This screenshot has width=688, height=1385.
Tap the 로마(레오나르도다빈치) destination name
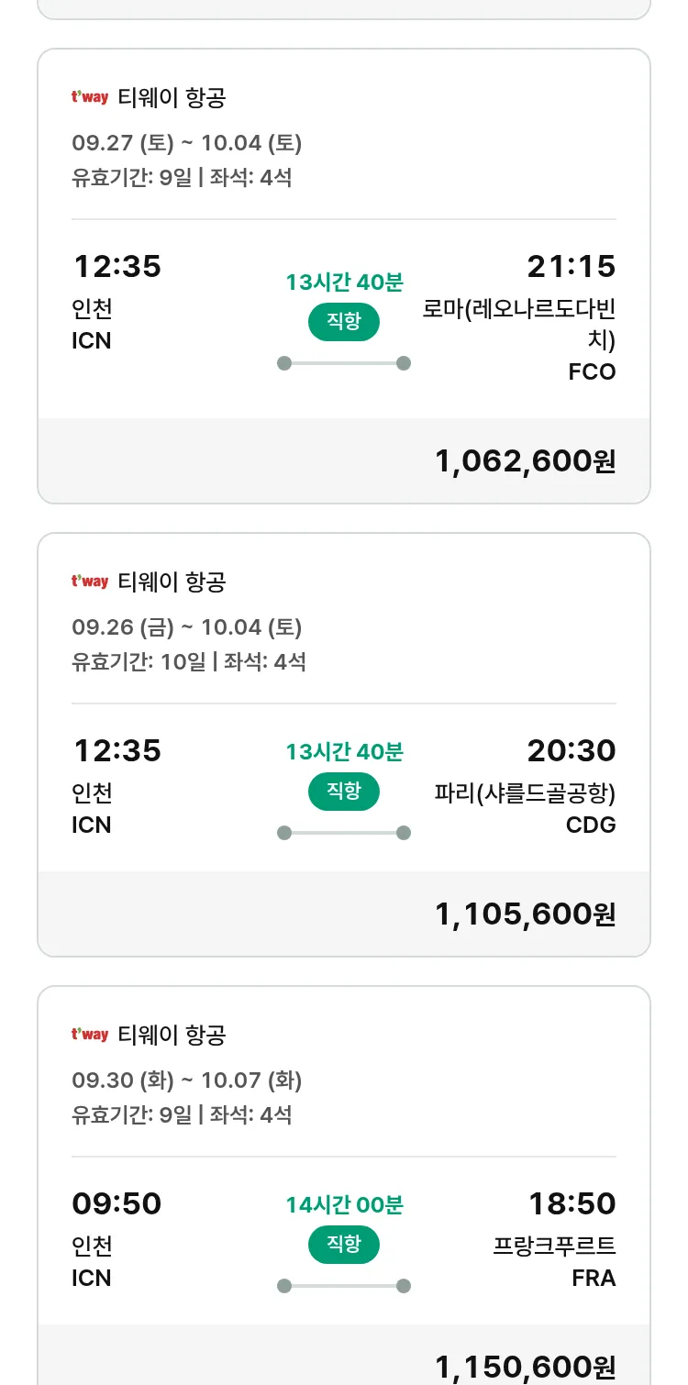pyautogui.click(x=519, y=324)
